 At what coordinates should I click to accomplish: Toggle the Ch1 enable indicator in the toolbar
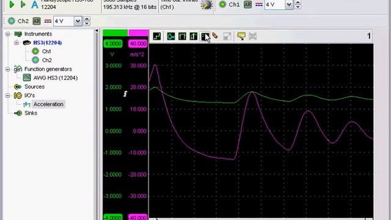pyautogui.click(x=222, y=4)
